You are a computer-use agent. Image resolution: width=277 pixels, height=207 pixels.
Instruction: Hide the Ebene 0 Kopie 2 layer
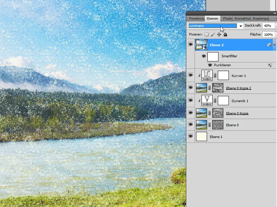[x=190, y=88]
